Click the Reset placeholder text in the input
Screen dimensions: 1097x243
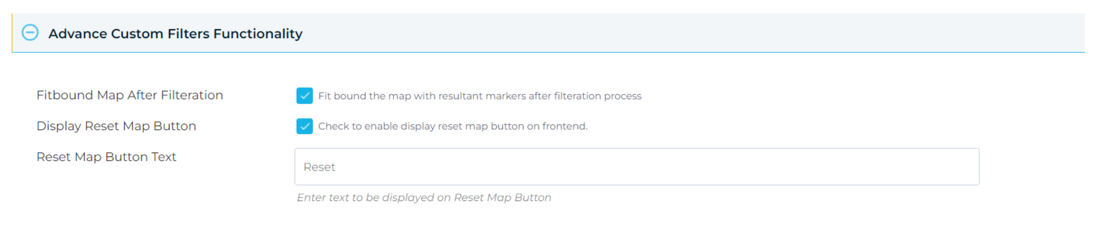point(319,167)
